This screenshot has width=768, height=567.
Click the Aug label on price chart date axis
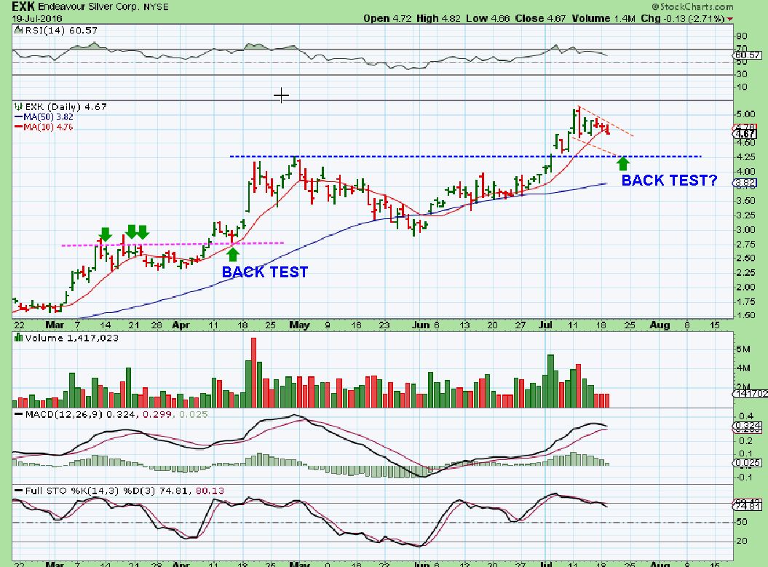pyautogui.click(x=660, y=325)
